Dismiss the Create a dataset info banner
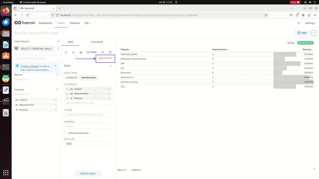 click(x=55, y=66)
